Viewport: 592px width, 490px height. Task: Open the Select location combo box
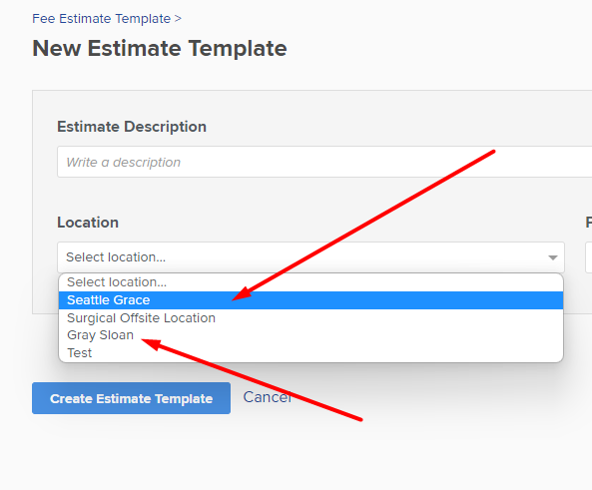tap(310, 257)
